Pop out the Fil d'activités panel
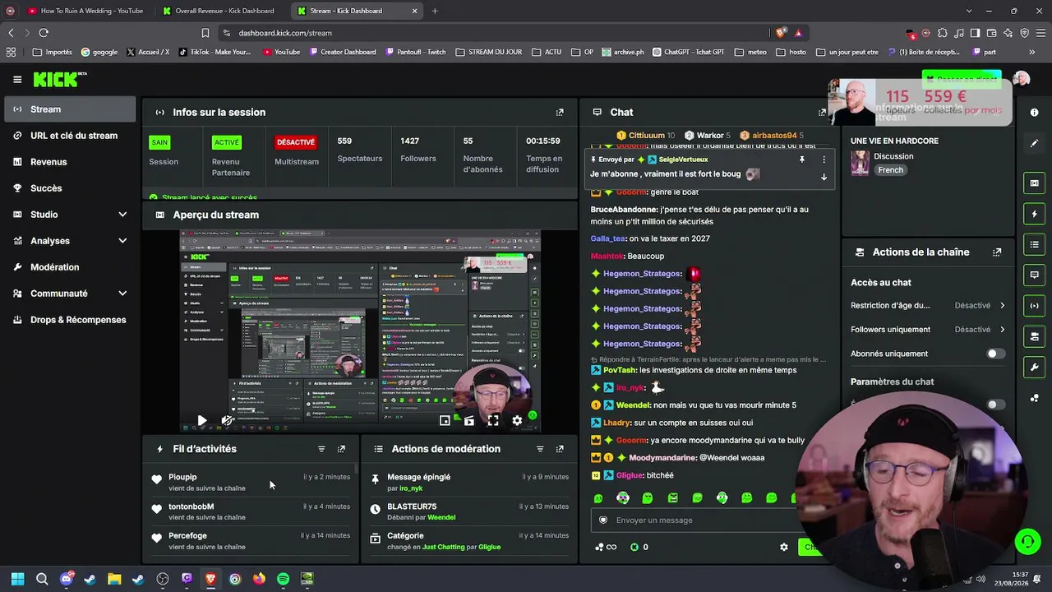Image resolution: width=1052 pixels, height=592 pixels. [341, 449]
